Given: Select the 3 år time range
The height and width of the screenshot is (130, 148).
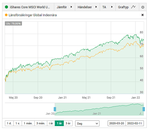Looking at the screenshot, I should click(68, 123).
